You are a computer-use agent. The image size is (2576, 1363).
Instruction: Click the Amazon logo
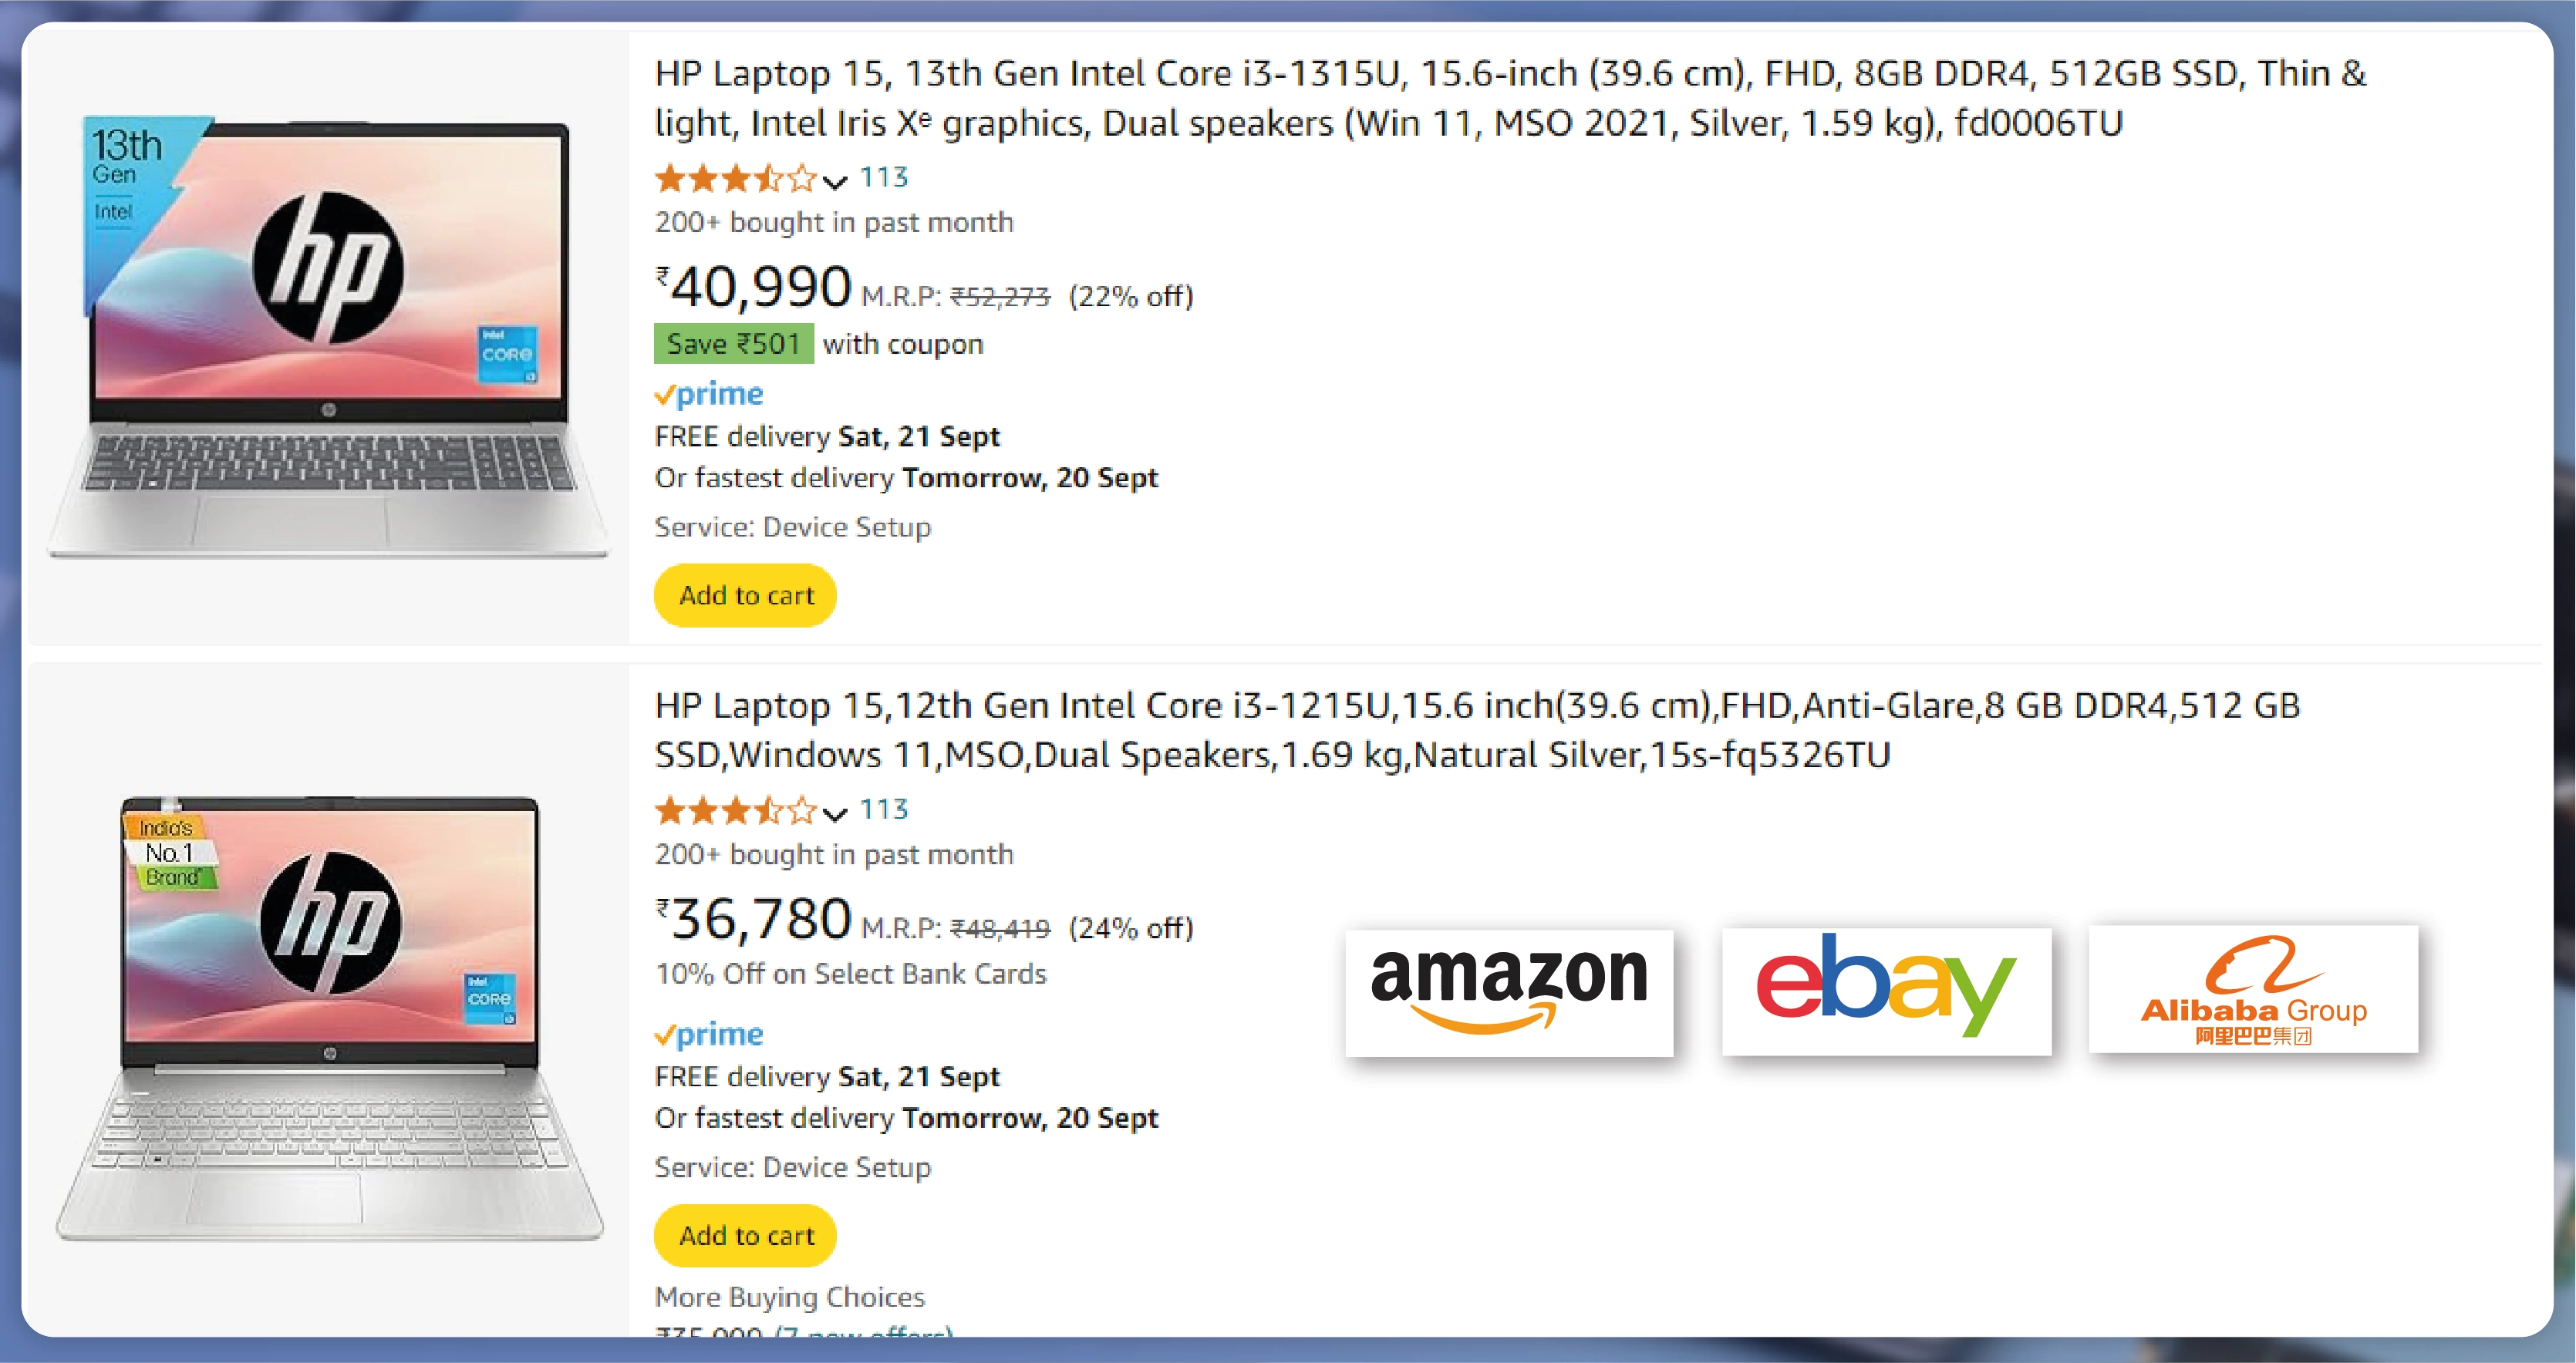pyautogui.click(x=1509, y=992)
